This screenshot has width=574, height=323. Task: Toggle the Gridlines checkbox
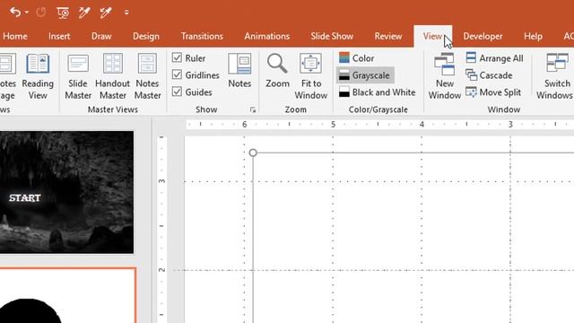[177, 74]
